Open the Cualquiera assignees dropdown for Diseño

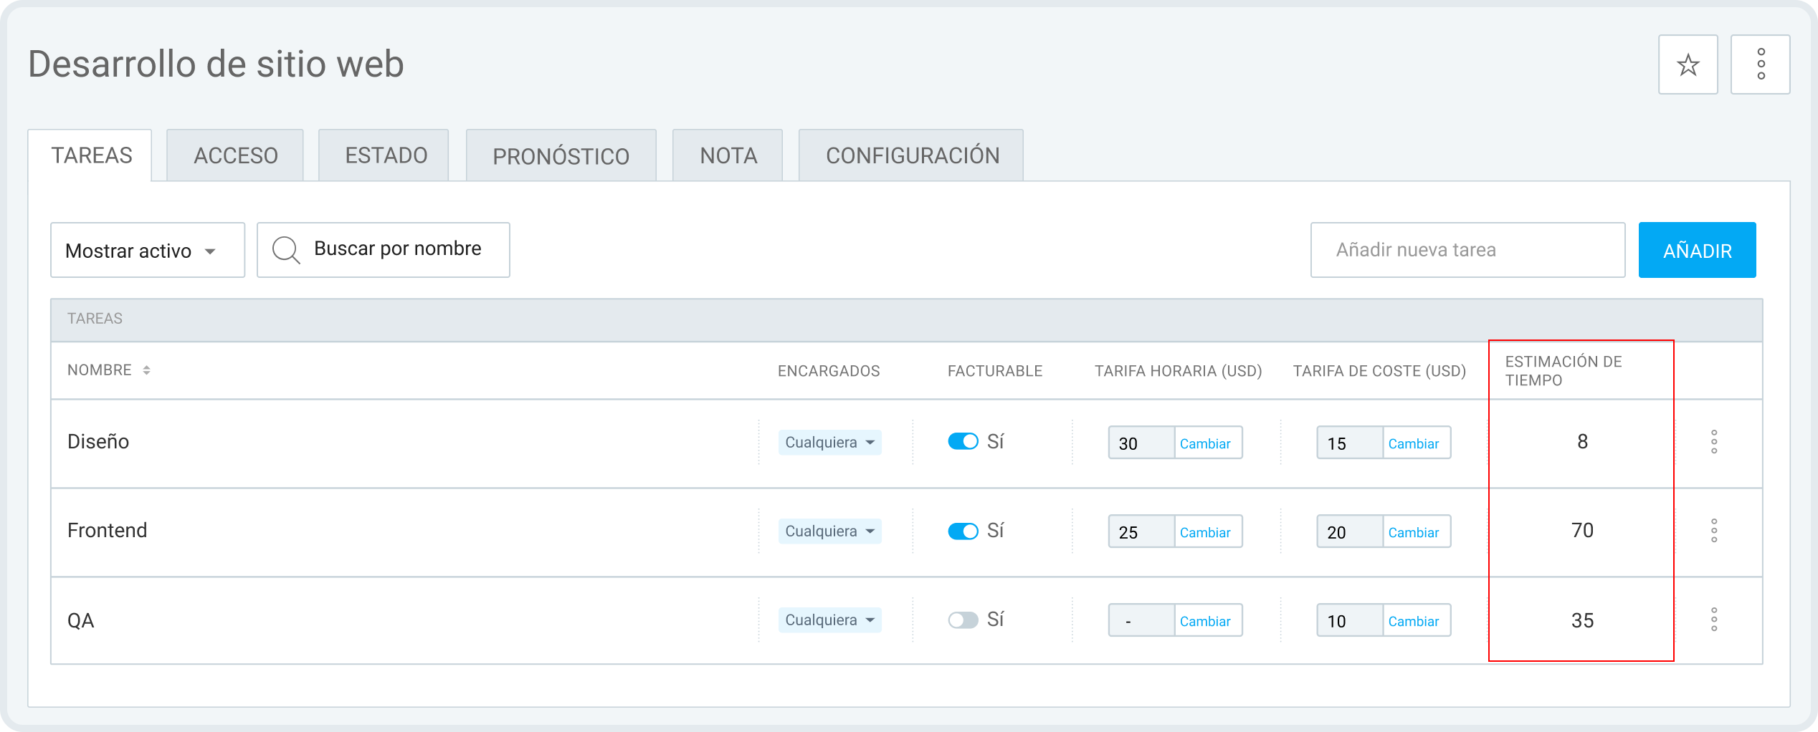pos(829,442)
